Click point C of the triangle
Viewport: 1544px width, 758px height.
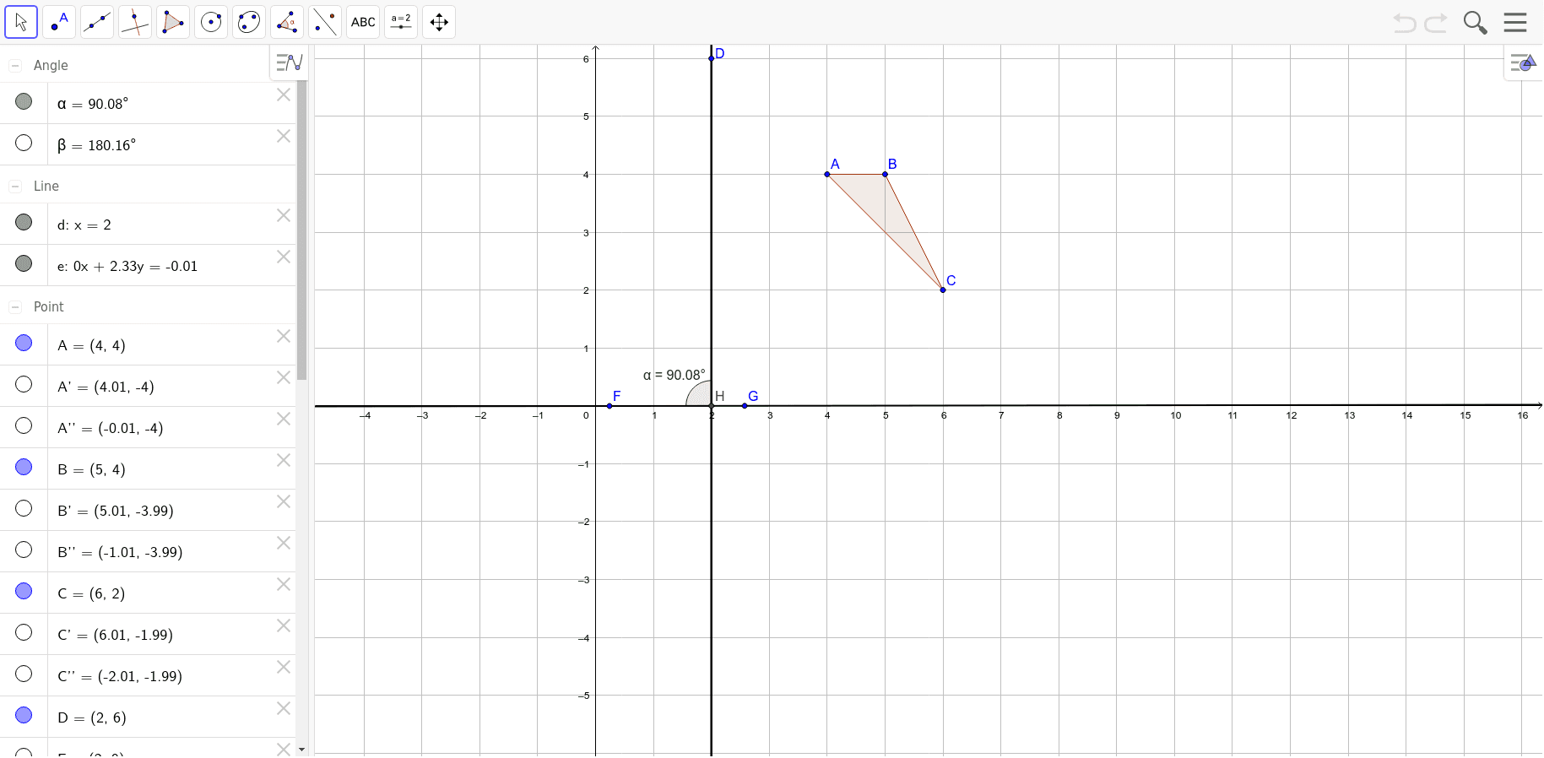tap(943, 290)
